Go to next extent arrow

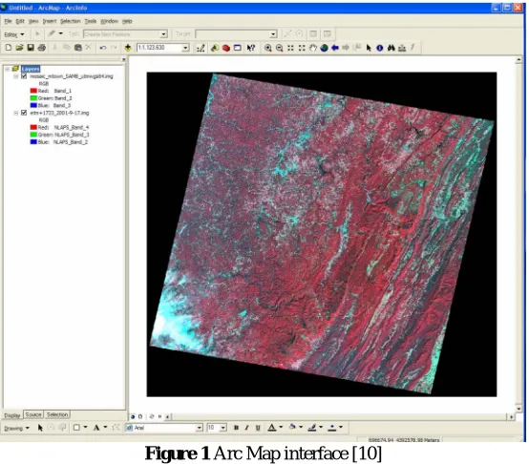pos(346,48)
